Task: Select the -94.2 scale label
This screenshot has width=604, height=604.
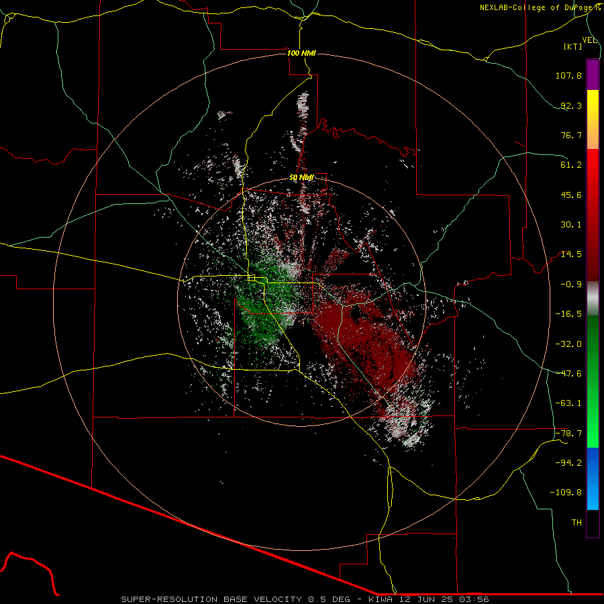Action: click(568, 463)
